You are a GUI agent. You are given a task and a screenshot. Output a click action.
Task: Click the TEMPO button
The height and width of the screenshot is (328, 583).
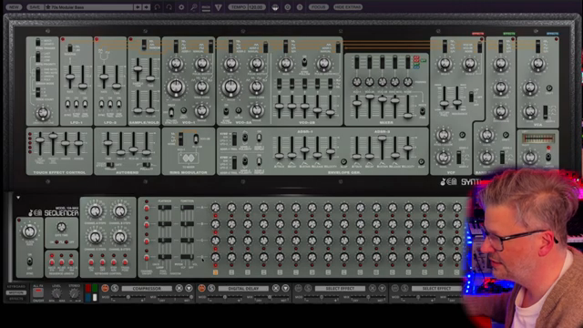[237, 7]
